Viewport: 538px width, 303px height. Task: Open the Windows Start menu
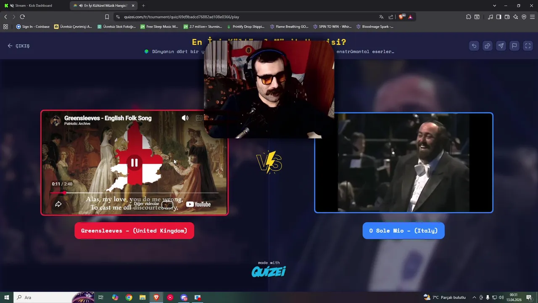coord(6,298)
